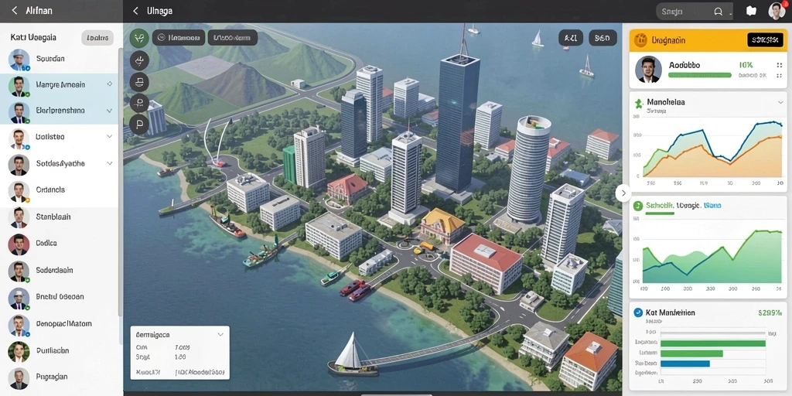Click the first dark pill button with icon
The height and width of the screenshot is (396, 792).
tap(179, 37)
